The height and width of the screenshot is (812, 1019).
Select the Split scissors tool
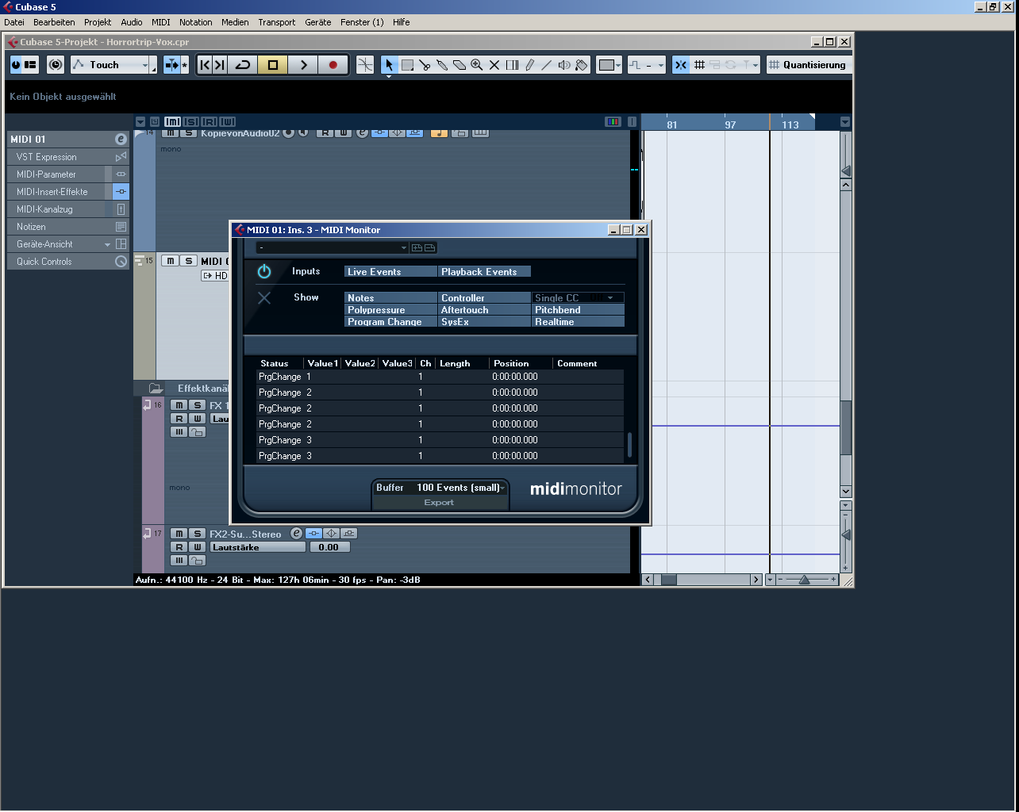[425, 65]
